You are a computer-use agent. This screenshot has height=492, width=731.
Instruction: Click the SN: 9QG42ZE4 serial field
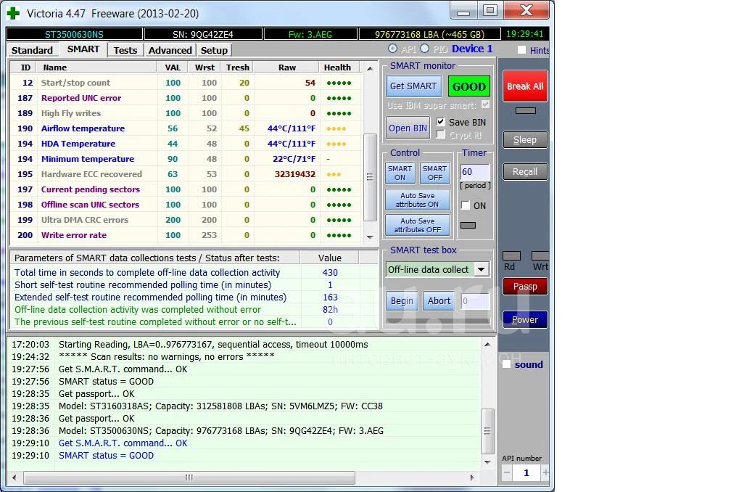pyautogui.click(x=203, y=34)
